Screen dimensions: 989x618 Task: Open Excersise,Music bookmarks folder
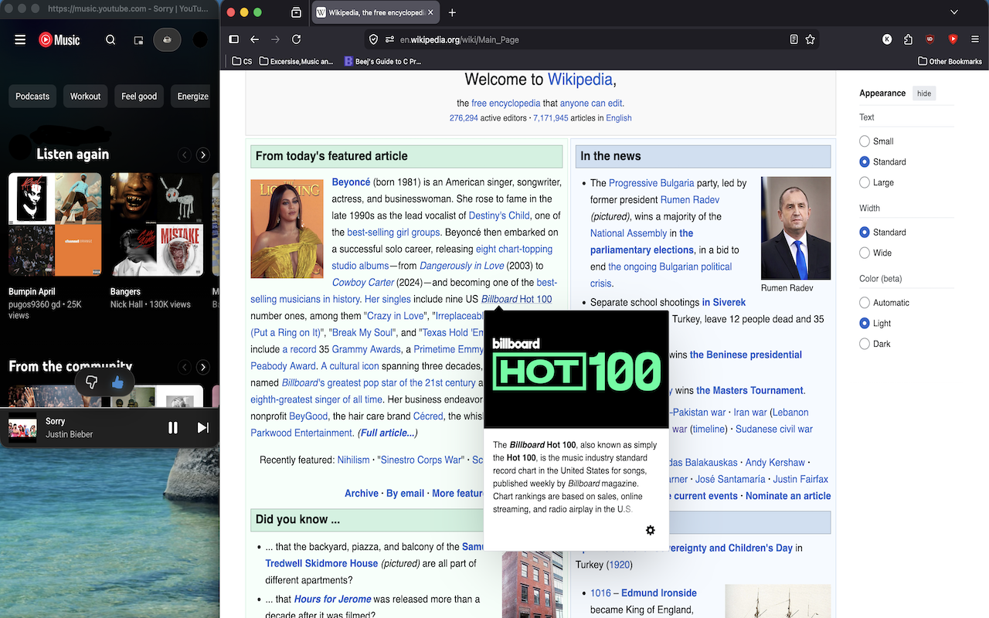297,61
